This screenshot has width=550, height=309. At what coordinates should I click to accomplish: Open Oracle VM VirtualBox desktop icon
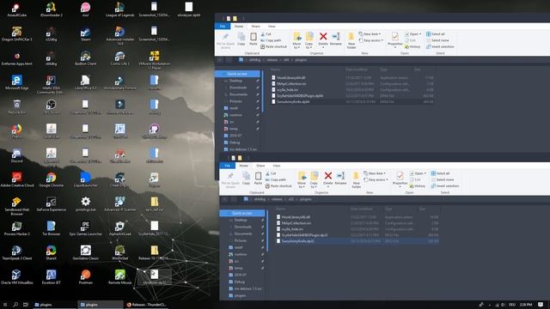point(16,277)
